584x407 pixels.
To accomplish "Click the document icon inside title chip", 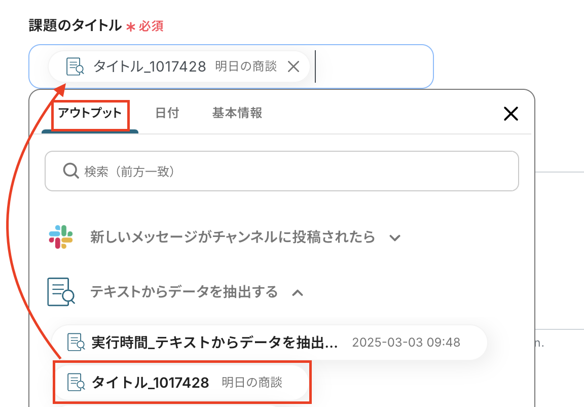I will [x=75, y=66].
